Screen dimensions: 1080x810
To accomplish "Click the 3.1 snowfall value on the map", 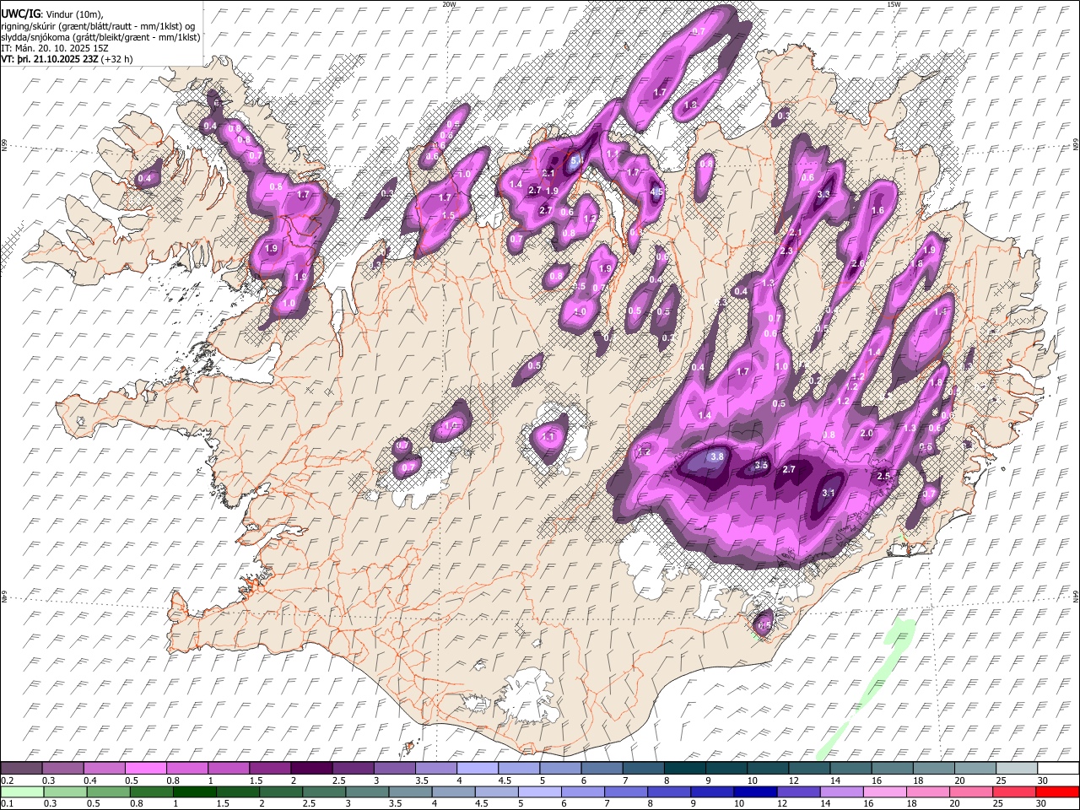I will click(x=829, y=493).
